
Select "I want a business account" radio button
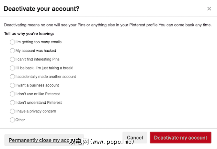click(x=12, y=85)
